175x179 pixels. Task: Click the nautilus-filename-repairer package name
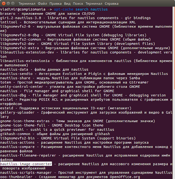pos(28,156)
